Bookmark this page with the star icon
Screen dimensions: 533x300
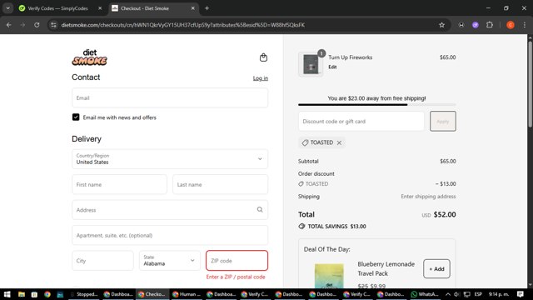coord(441,25)
